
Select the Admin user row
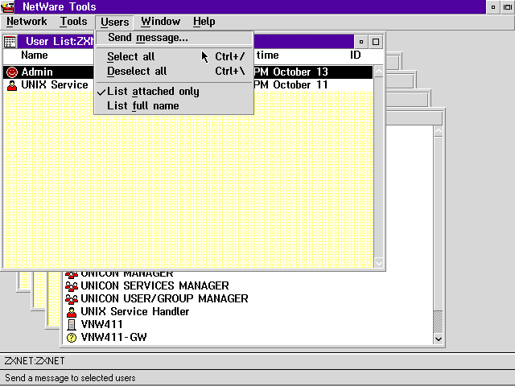point(188,72)
